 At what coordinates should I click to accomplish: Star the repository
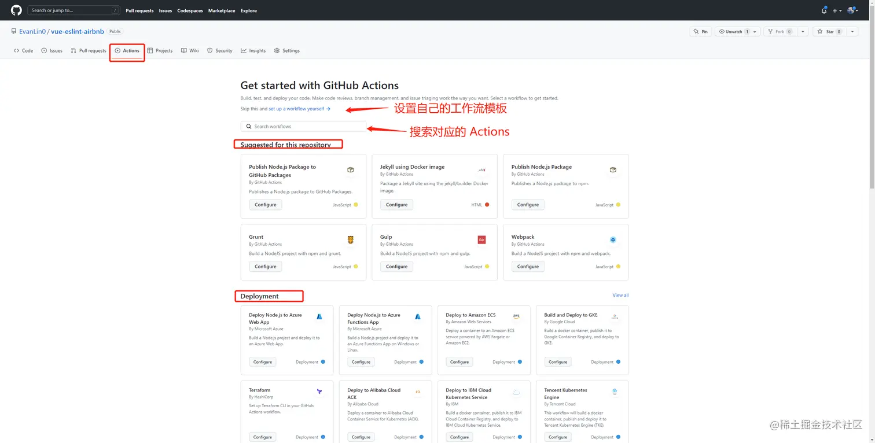pyautogui.click(x=829, y=31)
